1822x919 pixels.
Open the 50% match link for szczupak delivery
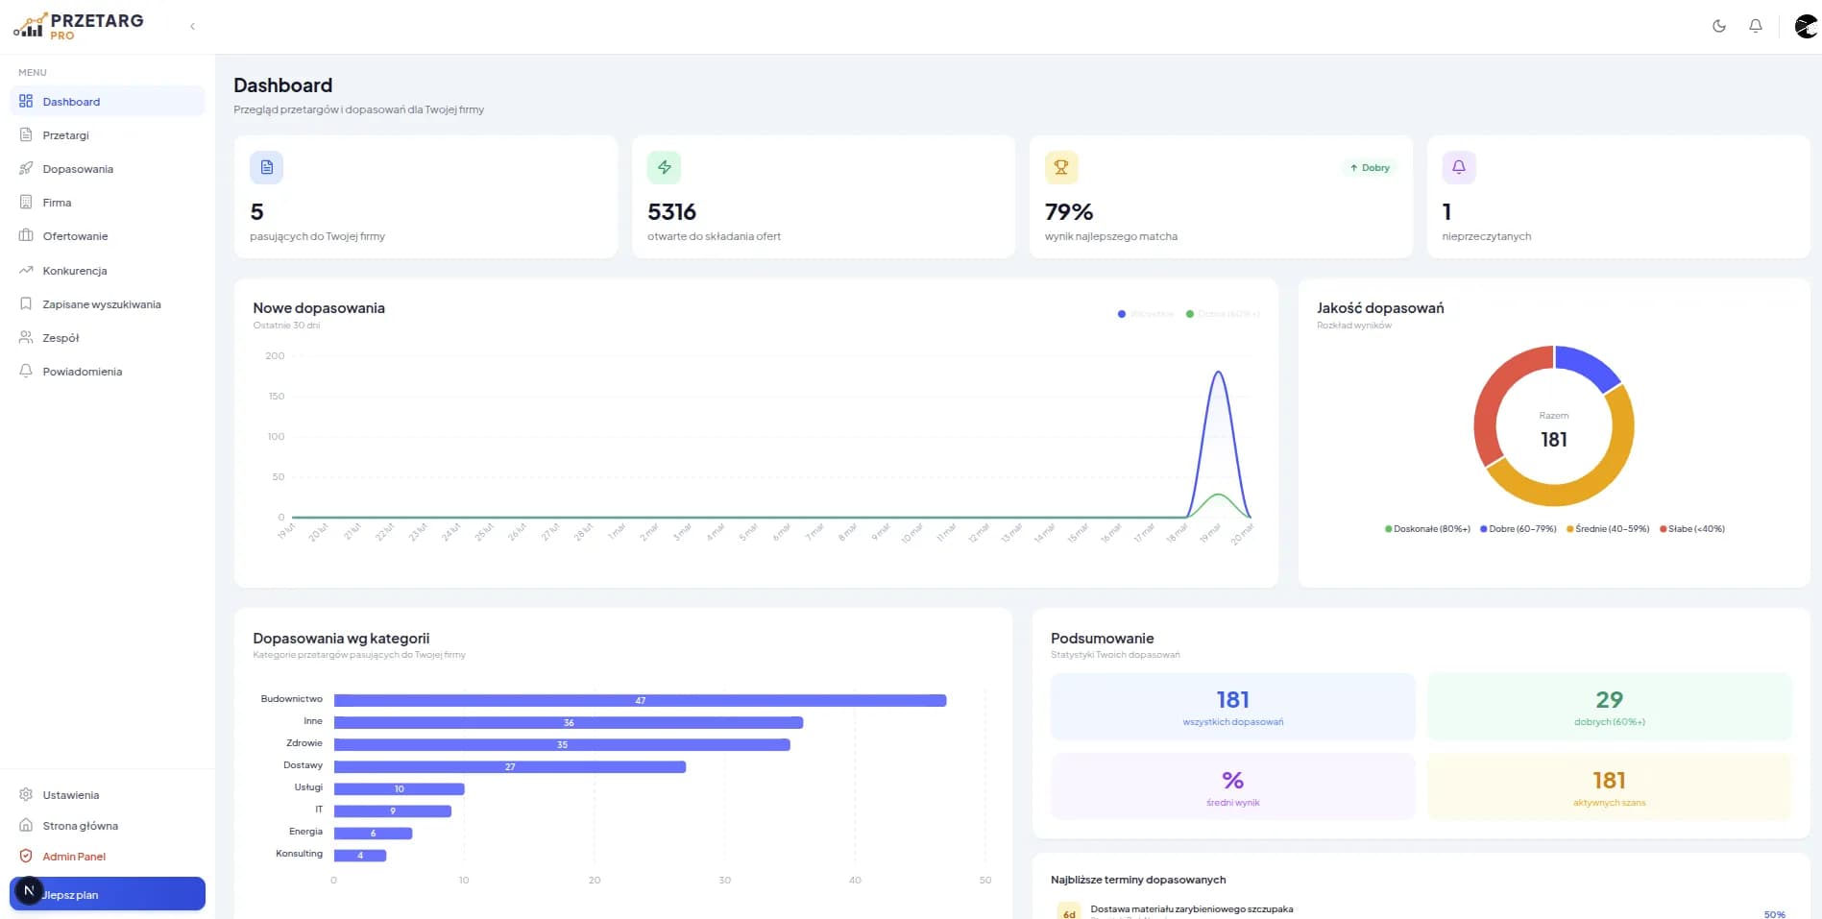pyautogui.click(x=1773, y=914)
